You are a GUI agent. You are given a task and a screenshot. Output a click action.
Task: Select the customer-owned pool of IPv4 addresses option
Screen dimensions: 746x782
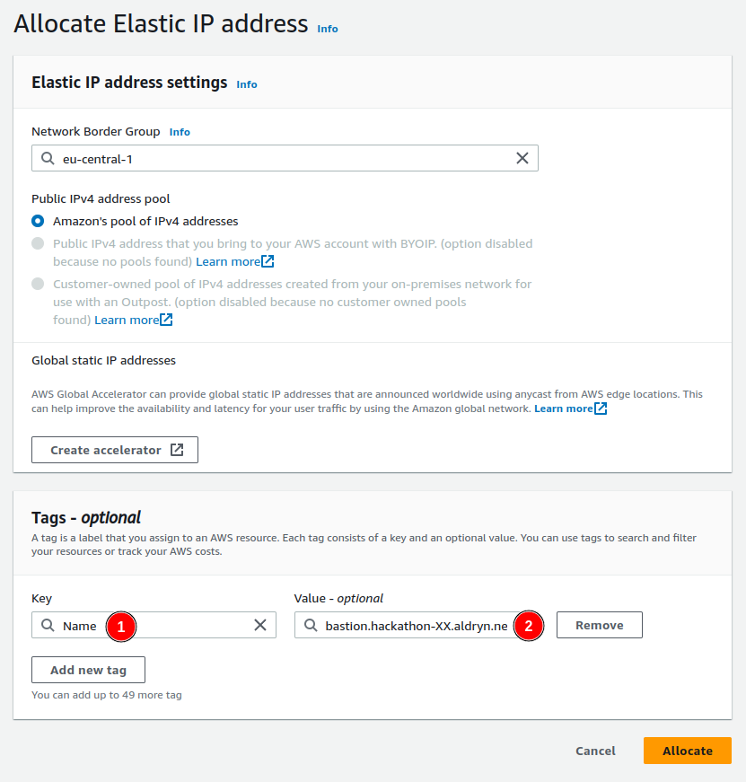point(38,284)
